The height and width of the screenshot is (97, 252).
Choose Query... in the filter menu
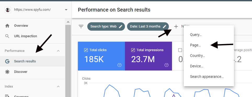point(196,35)
